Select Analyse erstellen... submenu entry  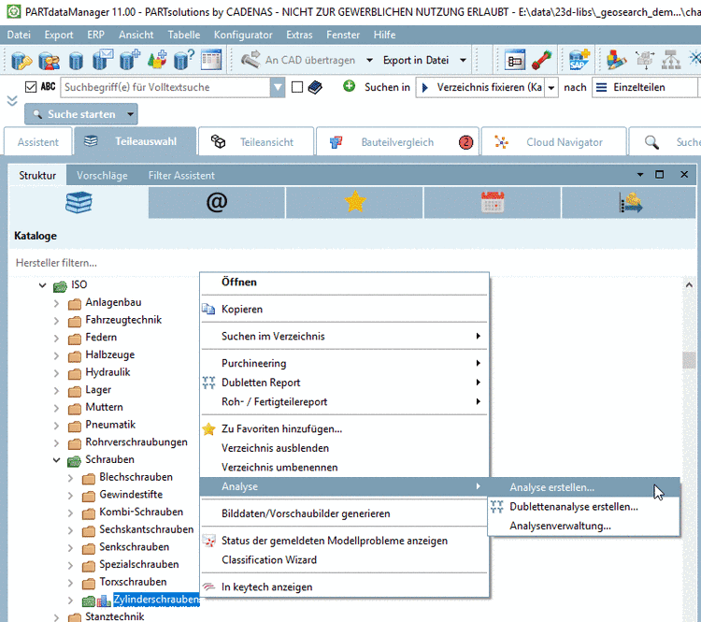tap(583, 487)
